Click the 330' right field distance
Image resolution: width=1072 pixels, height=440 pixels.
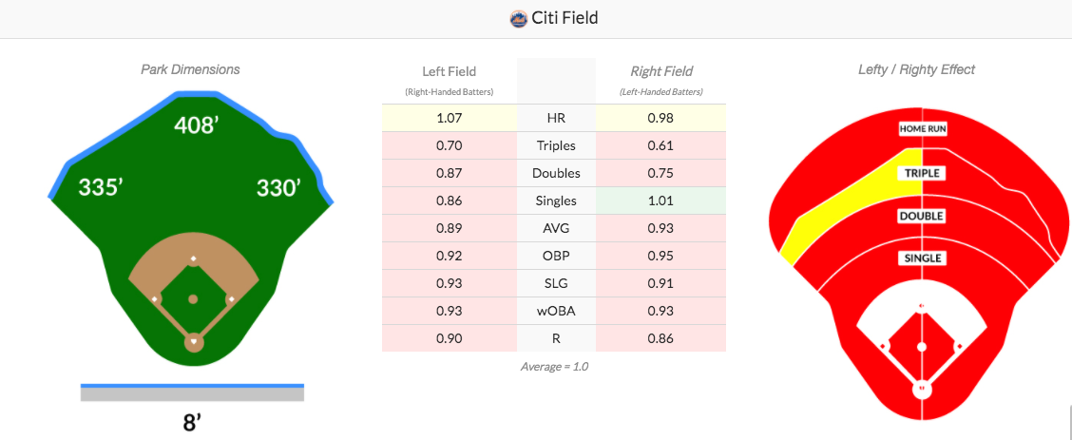point(278,188)
